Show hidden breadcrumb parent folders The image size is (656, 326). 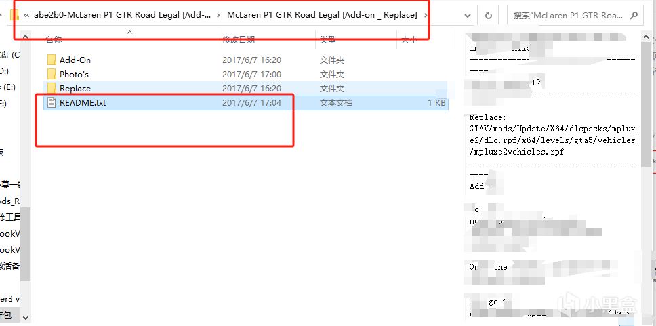(27, 16)
